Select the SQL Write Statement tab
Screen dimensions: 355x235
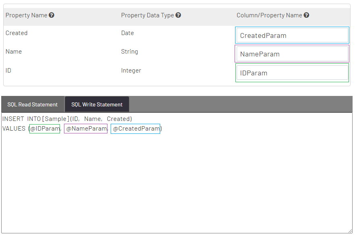pos(97,104)
